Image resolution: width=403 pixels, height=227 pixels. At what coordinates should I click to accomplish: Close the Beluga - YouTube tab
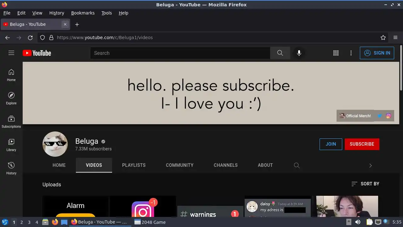65,24
